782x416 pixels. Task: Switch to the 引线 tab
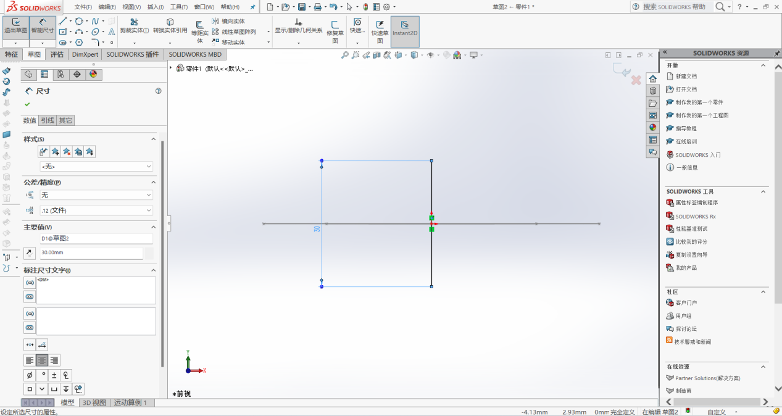point(48,120)
